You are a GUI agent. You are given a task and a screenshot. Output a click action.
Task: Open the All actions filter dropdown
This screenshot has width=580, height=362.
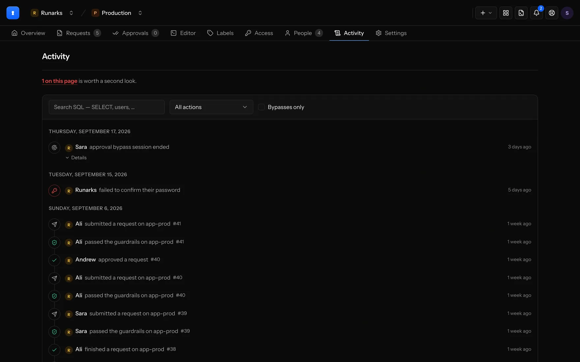(x=211, y=107)
